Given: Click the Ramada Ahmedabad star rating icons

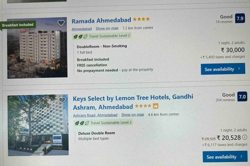Looking at the screenshot, I should tap(141, 19).
